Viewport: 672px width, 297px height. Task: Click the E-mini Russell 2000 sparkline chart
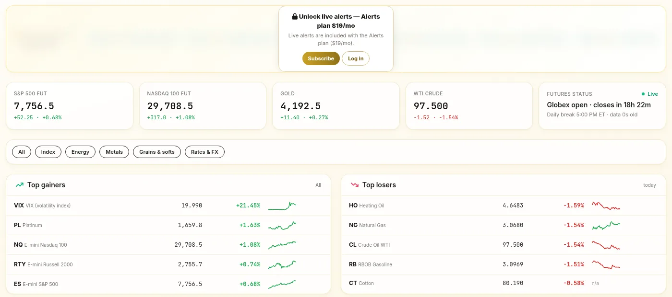282,264
